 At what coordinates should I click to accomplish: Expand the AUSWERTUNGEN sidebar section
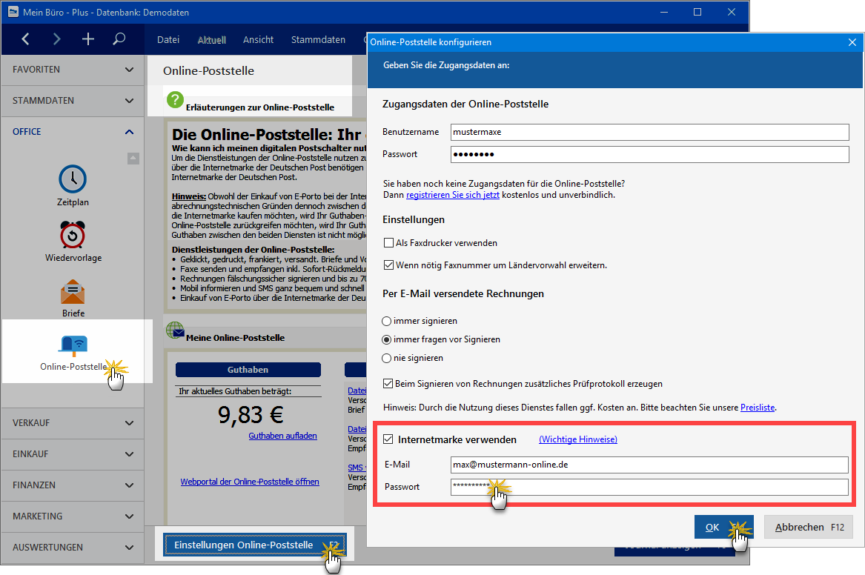pyautogui.click(x=73, y=548)
